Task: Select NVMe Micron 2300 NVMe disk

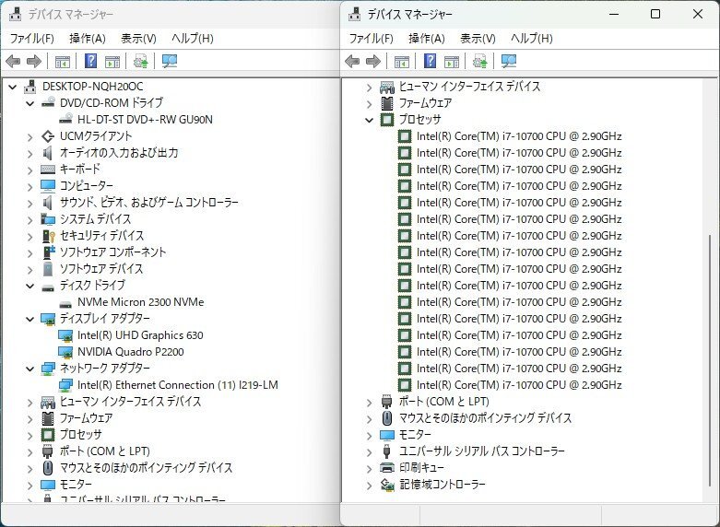Action: click(x=140, y=302)
